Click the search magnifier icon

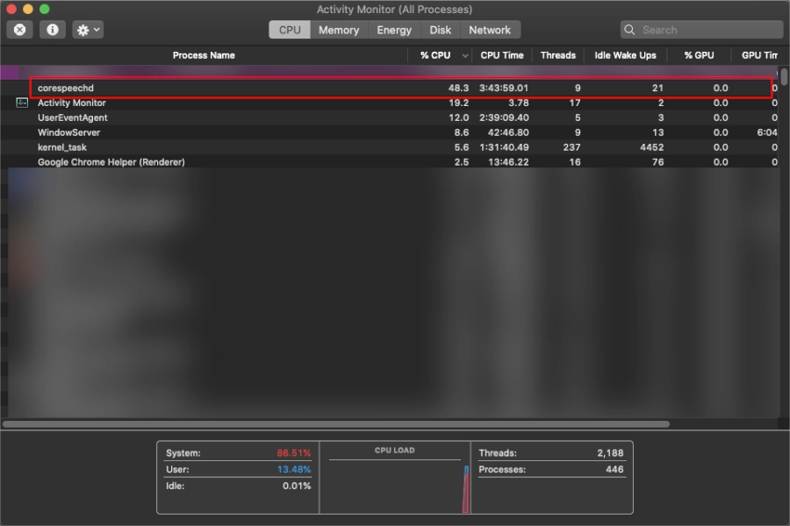629,29
